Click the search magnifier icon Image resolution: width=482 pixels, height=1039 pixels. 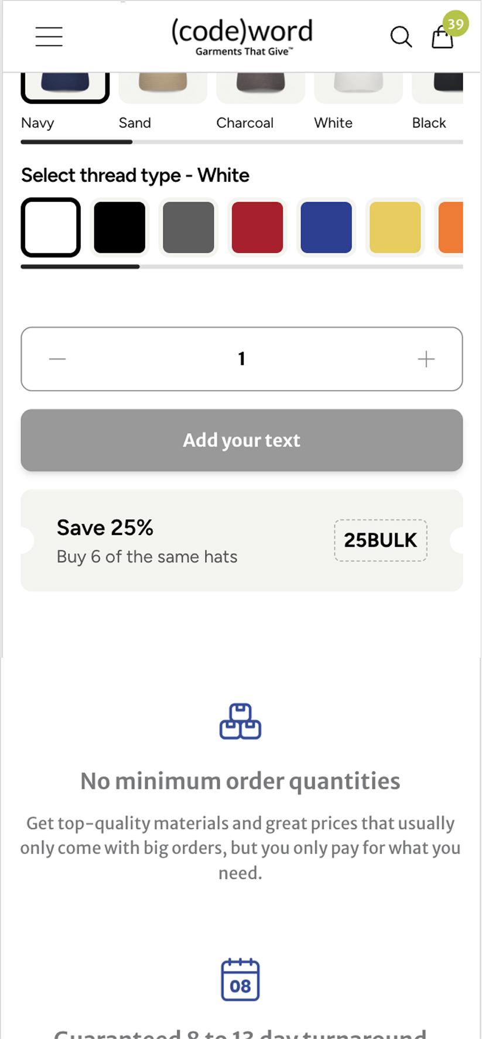pos(401,36)
